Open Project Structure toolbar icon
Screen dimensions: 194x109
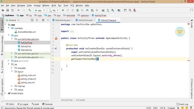(119, 10)
